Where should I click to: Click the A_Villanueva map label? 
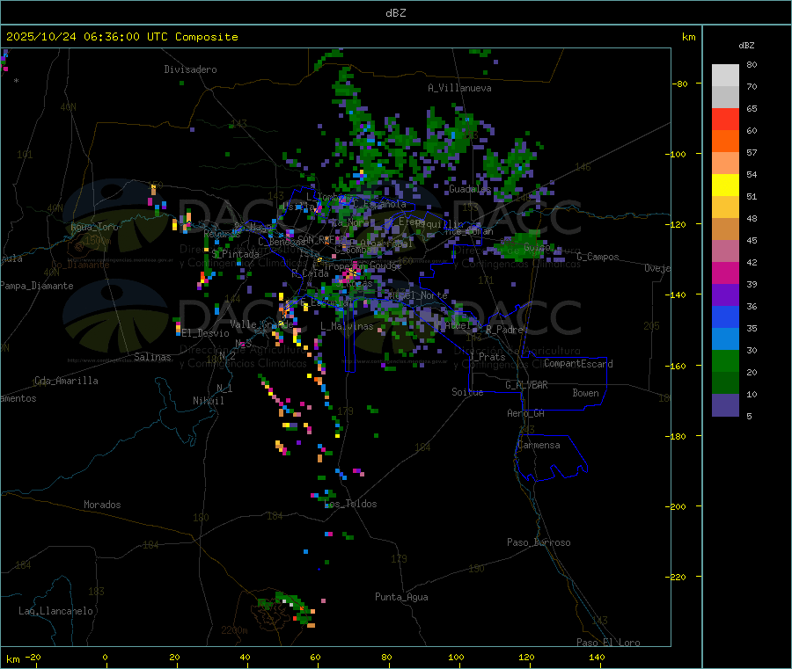[459, 88]
